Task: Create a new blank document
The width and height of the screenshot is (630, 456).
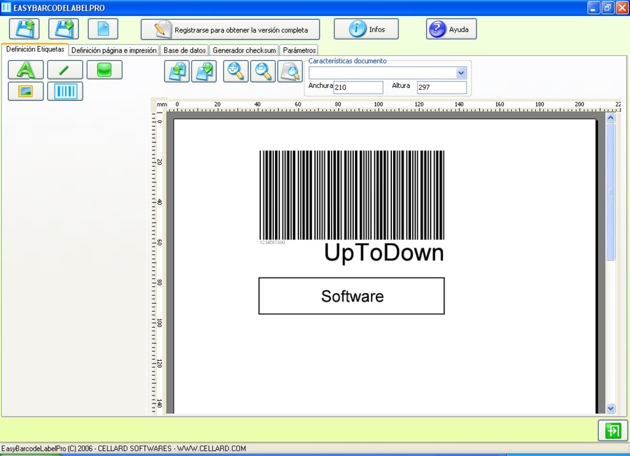Action: 103,29
